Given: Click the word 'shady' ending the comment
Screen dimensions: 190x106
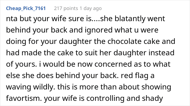Looking at the screenshot, I should 153,98.
